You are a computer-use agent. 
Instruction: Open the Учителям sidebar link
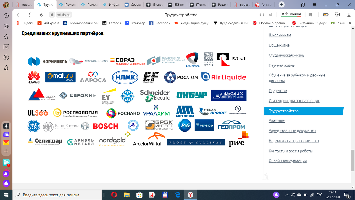tap(277, 121)
